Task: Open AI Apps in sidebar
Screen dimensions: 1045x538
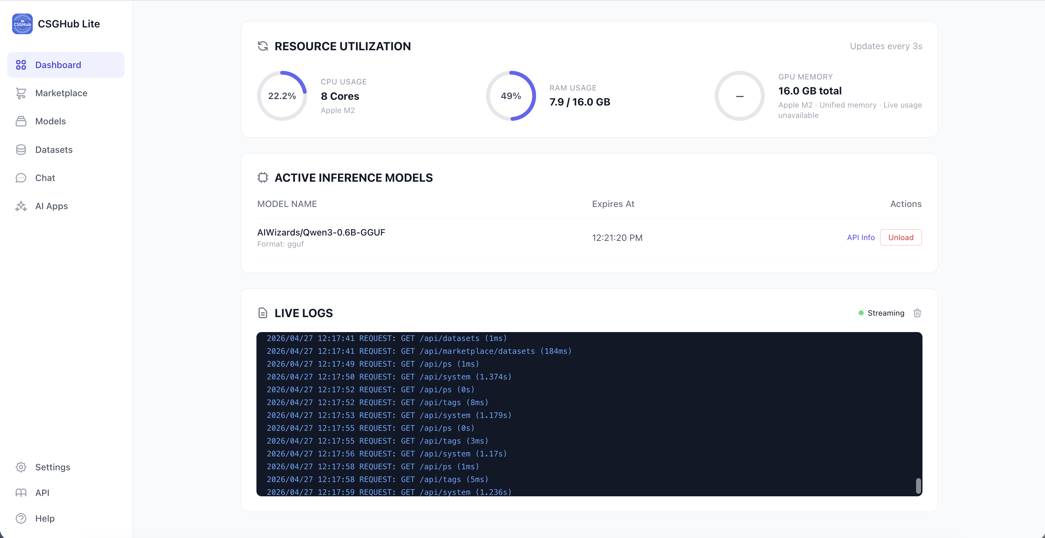Action: (x=66, y=206)
